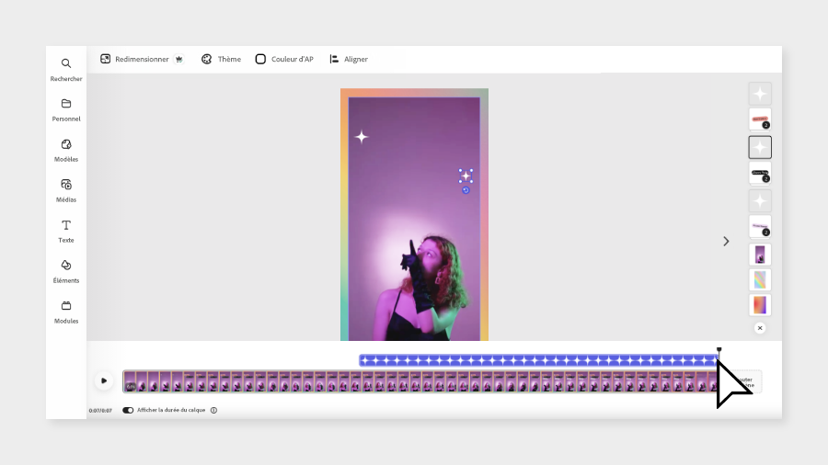Image resolution: width=828 pixels, height=465 pixels.
Task: Select the rainbow gradient layer thumbnail
Action: 760,280
